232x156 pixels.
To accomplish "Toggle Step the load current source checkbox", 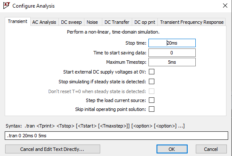I will click(151, 100).
